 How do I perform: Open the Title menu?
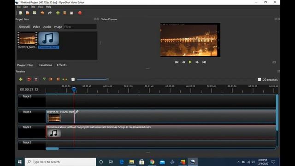click(33, 7)
